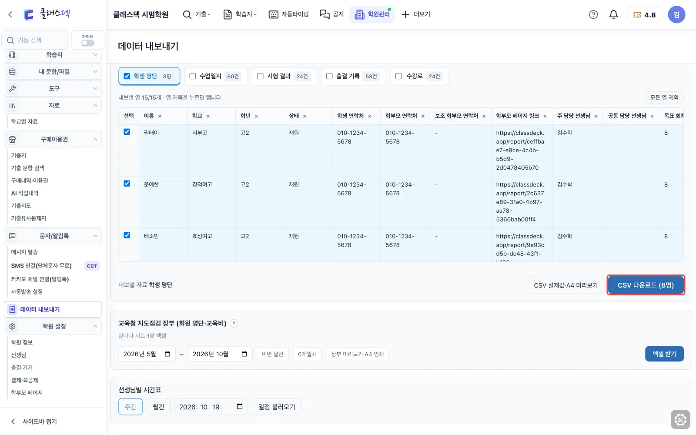This screenshot has width=696, height=435.
Task: Open the calendar picker for 2026년 5월
Action: [167, 354]
